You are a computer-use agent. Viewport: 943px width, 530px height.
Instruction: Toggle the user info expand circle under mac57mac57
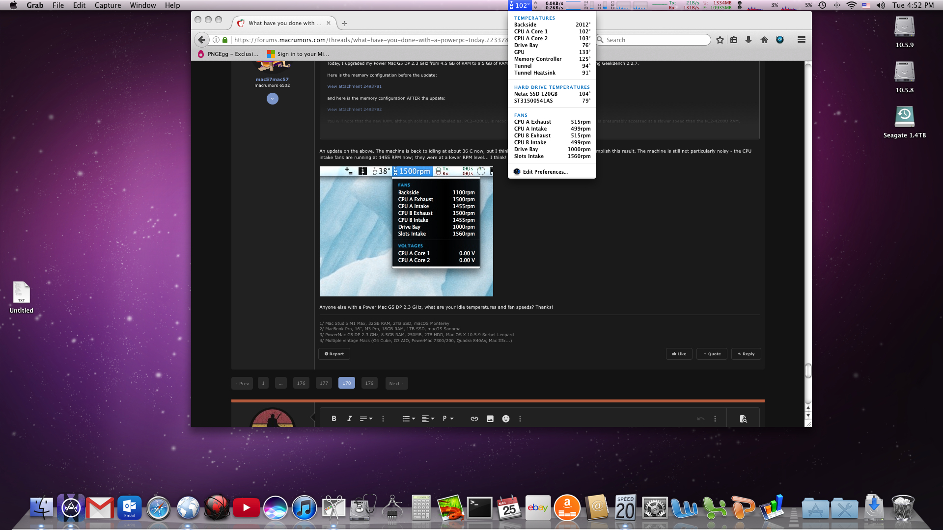coord(272,99)
